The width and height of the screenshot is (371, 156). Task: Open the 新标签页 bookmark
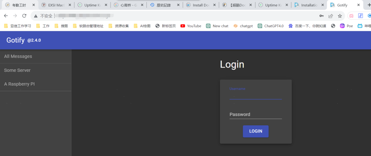click(166, 26)
